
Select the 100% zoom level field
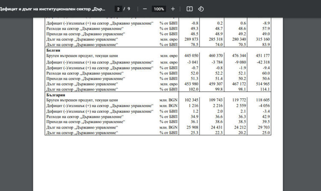159,9
